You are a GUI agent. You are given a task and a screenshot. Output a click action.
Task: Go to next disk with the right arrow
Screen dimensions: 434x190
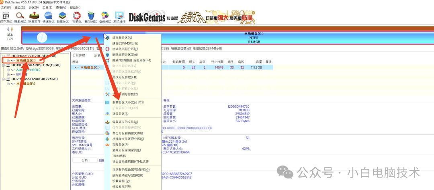12,29
